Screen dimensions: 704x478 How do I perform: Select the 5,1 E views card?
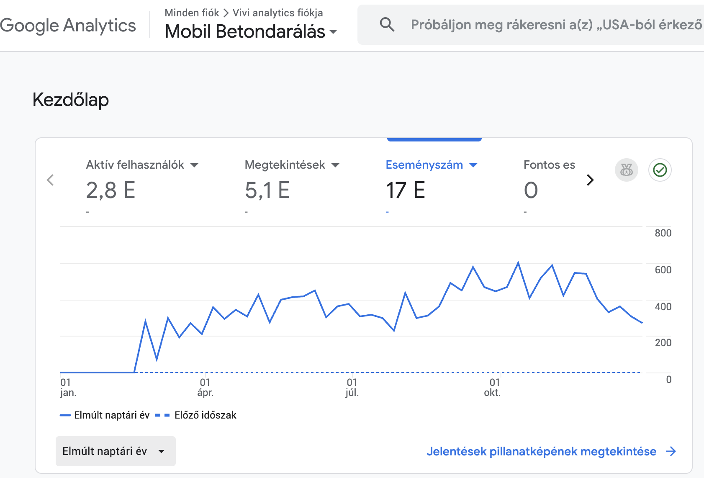[267, 190]
